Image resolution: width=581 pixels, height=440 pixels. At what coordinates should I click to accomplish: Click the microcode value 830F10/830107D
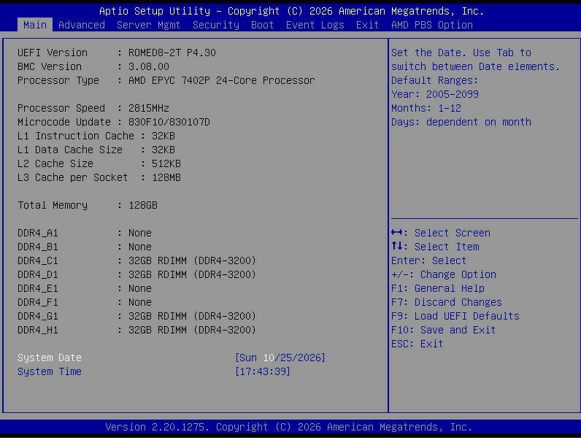pyautogui.click(x=169, y=123)
